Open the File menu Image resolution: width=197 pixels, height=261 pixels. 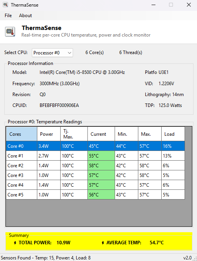coord(8,16)
